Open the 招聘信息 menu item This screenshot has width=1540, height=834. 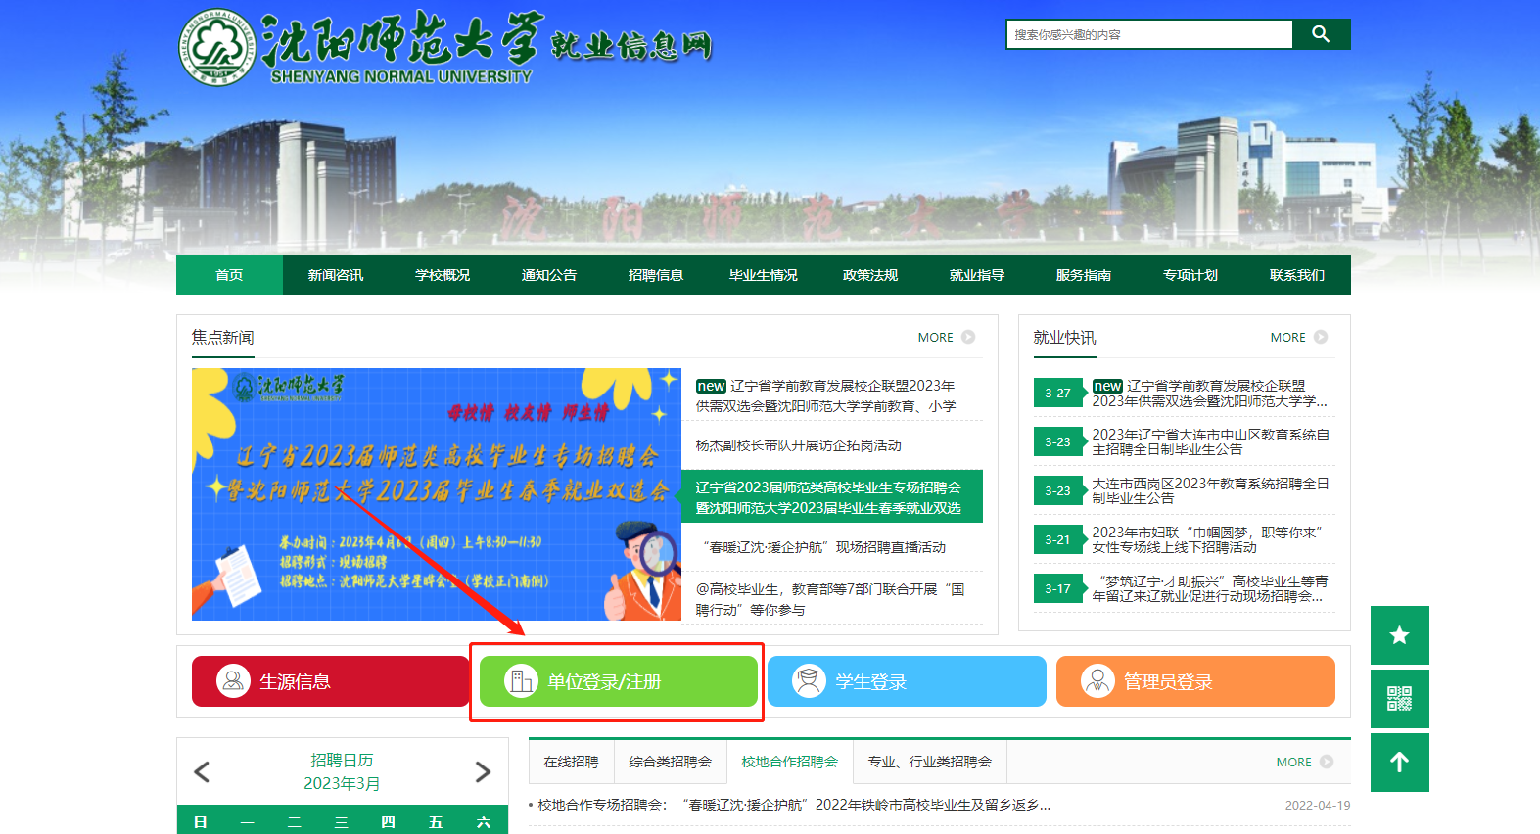[656, 275]
